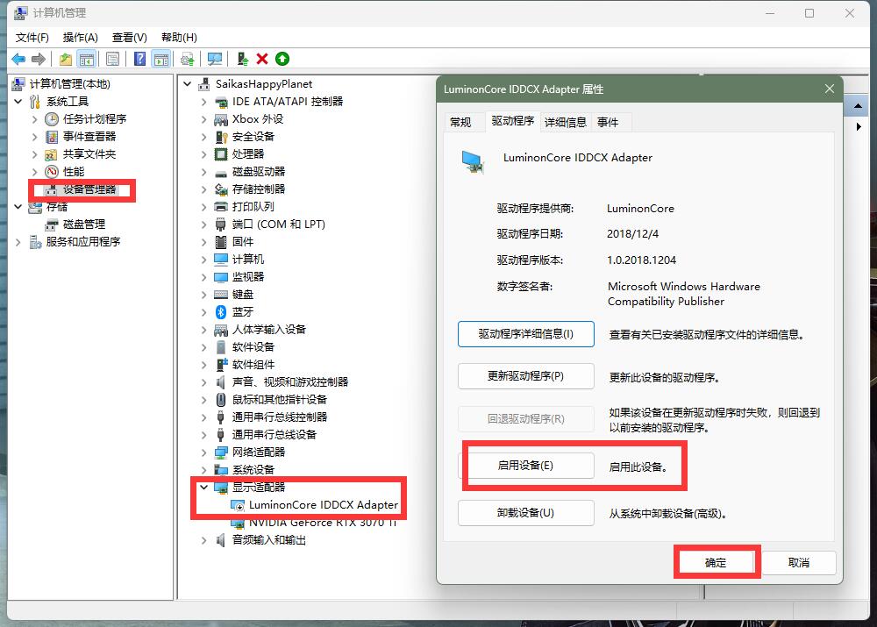Click the 确定 button in properties dialog
Screen dimensions: 877x627
tap(717, 561)
